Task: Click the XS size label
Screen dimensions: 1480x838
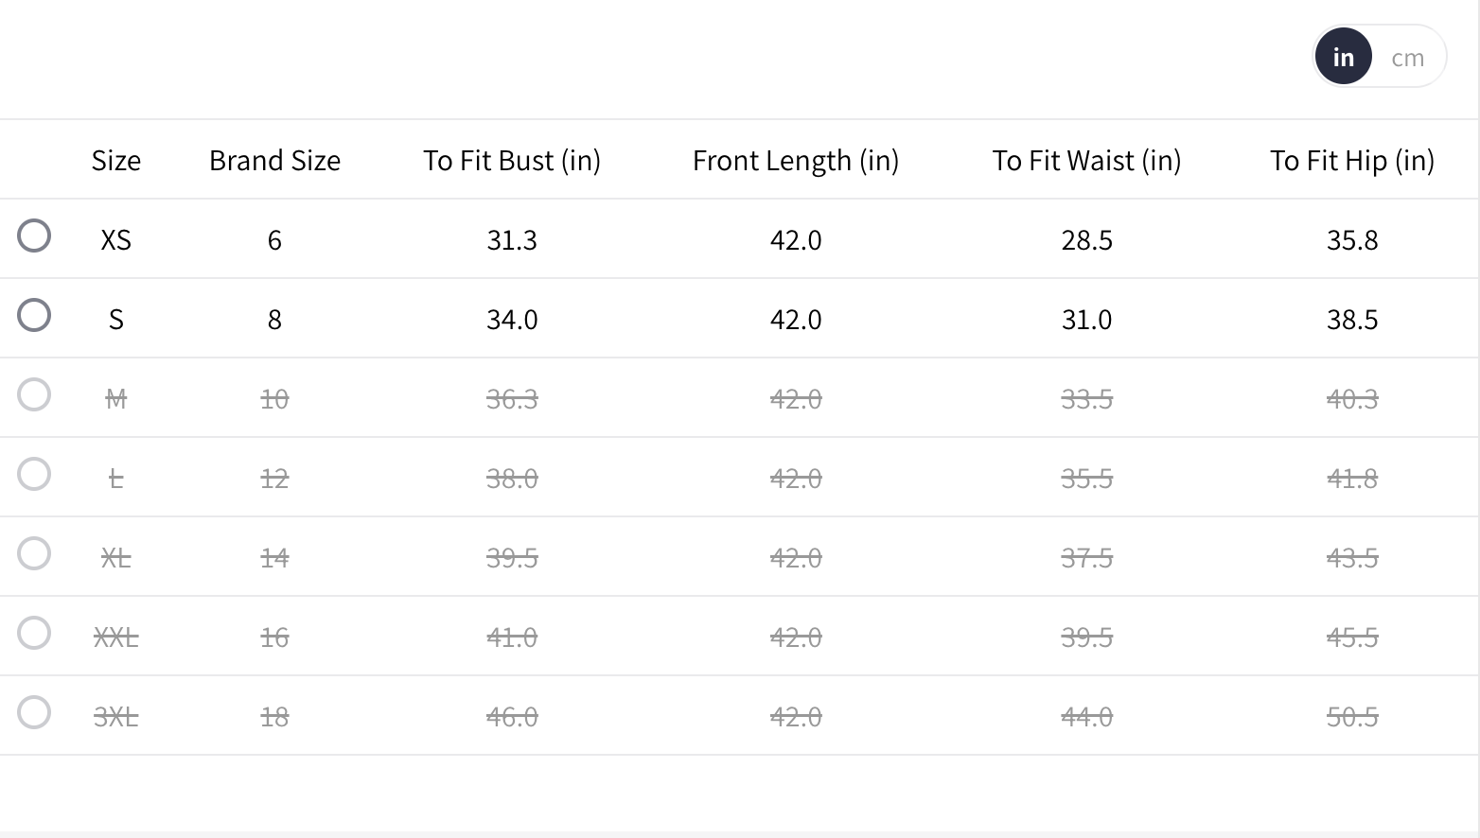Action: coord(116,240)
